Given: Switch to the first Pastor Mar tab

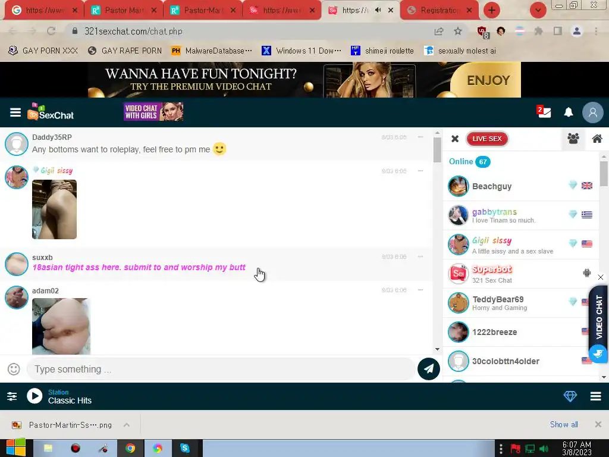Looking at the screenshot, I should (x=123, y=11).
